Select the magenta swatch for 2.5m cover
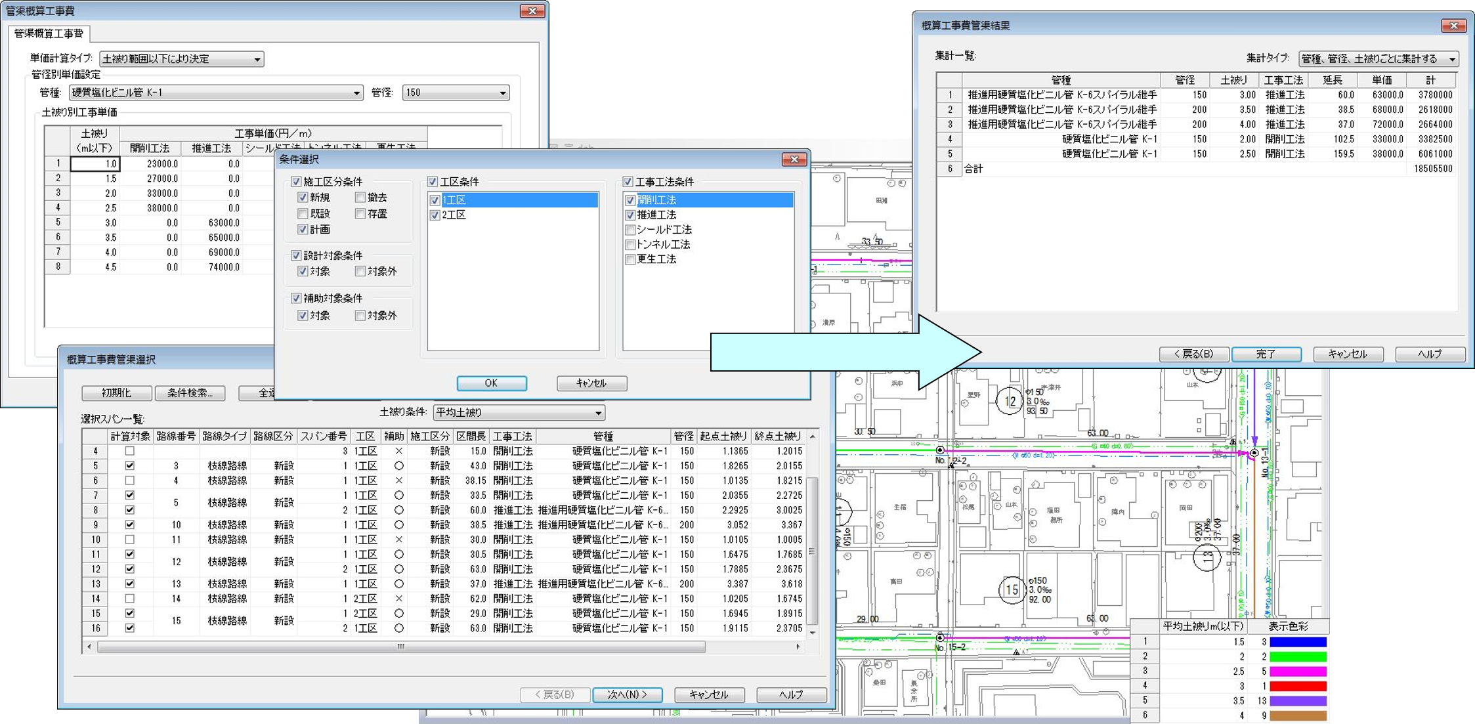Image resolution: width=1475 pixels, height=724 pixels. coord(1297,671)
